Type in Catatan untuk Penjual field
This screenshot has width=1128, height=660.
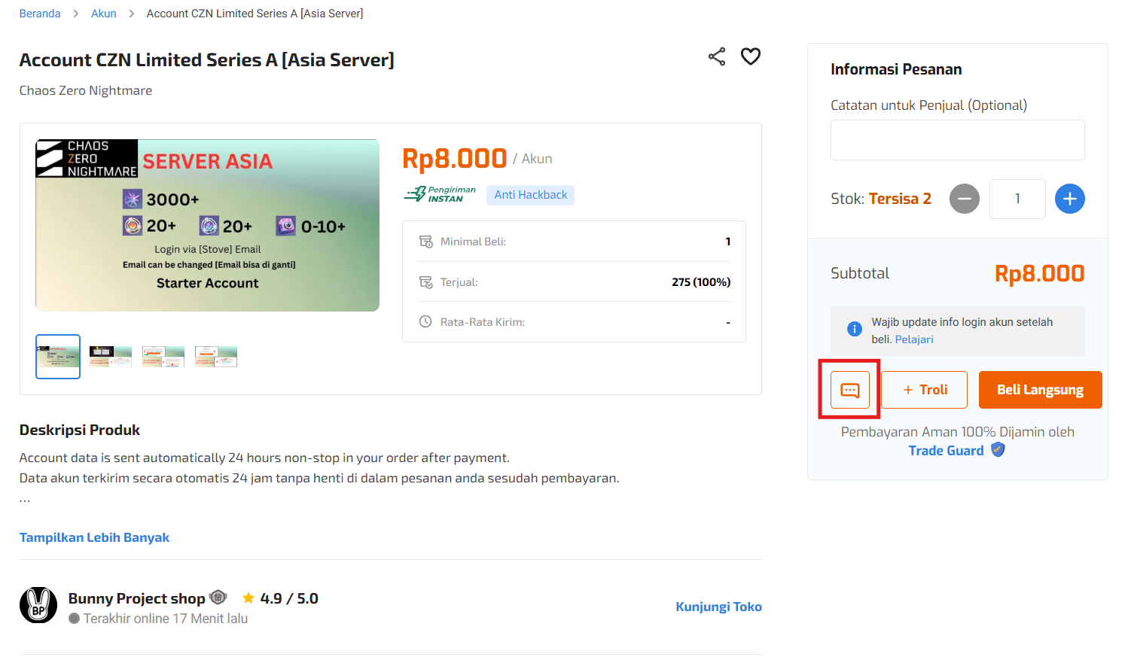[957, 140]
